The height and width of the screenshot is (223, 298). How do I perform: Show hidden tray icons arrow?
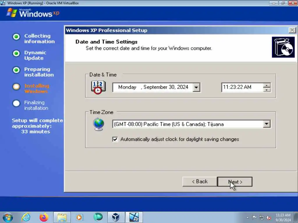(247, 218)
